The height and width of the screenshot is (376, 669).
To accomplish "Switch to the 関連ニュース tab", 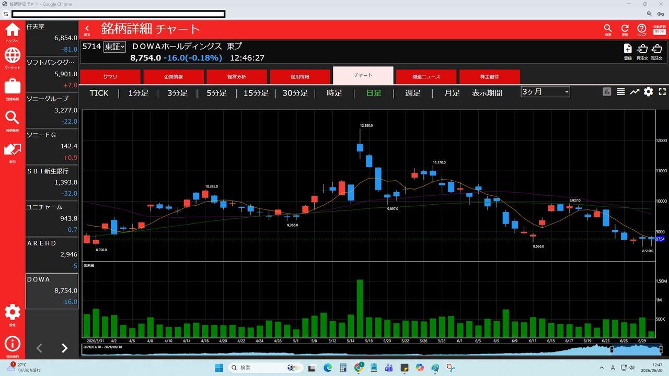I will [426, 76].
